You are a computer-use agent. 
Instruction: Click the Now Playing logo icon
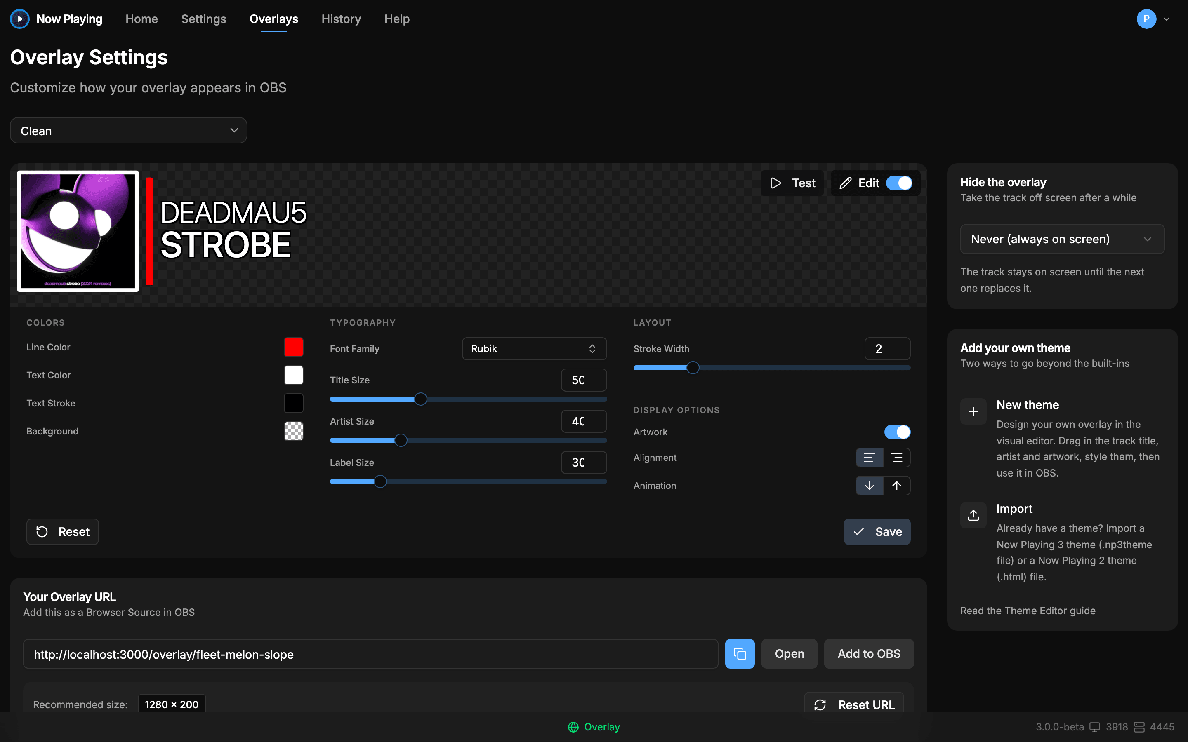[20, 19]
